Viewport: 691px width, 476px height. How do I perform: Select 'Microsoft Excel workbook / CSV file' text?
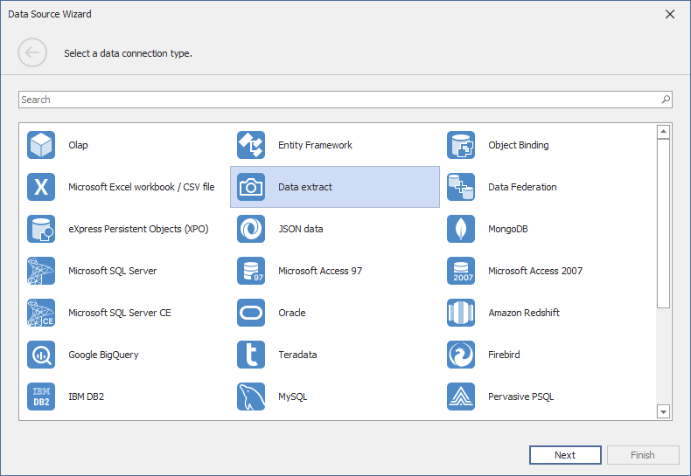tap(142, 187)
